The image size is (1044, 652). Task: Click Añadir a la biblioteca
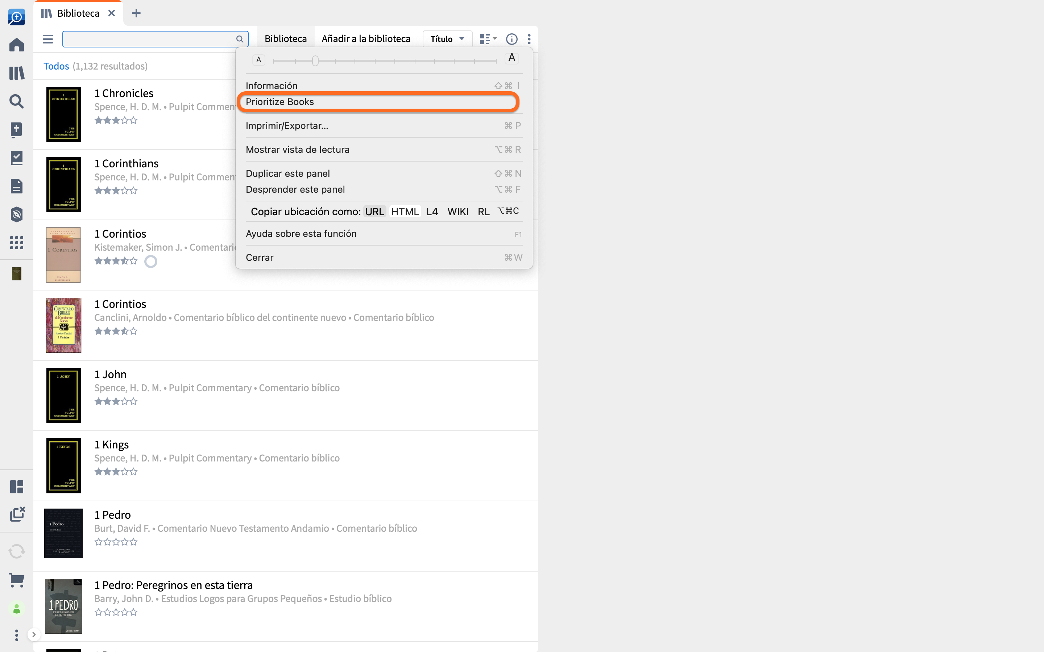[x=366, y=39]
